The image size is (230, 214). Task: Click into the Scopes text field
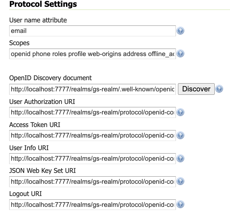coord(93,54)
